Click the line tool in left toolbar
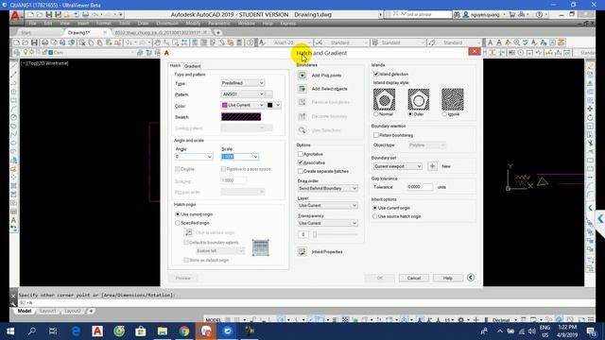 13,66
